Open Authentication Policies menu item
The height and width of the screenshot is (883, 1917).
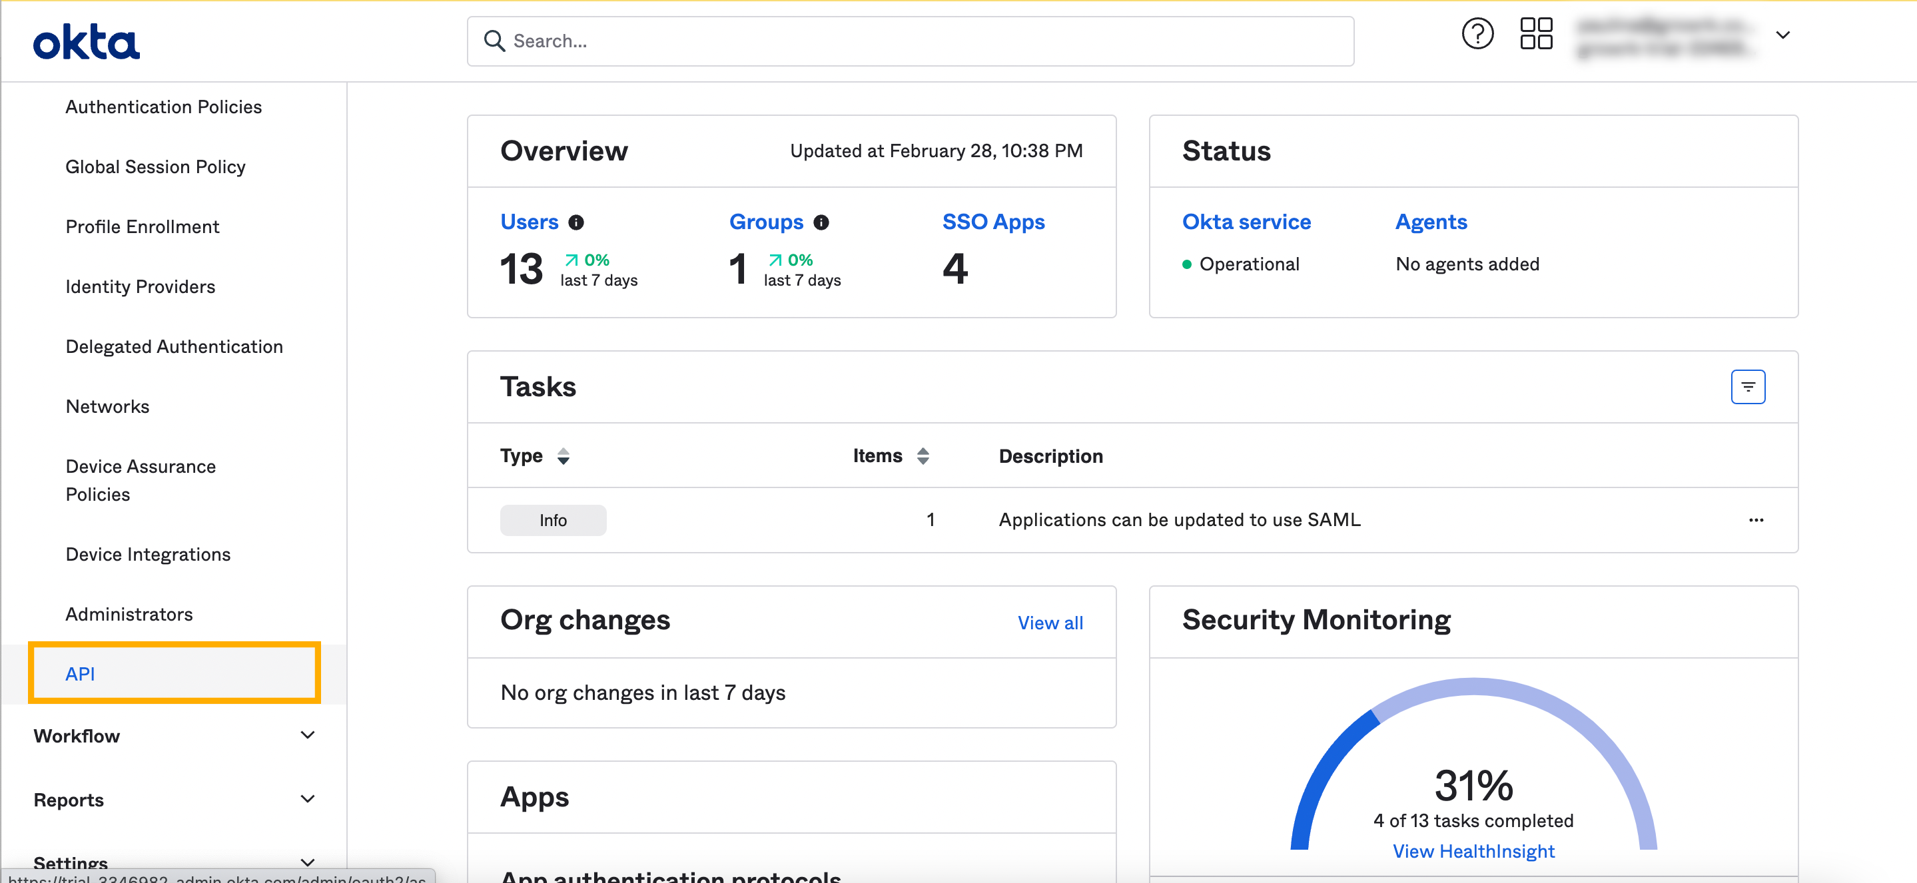(163, 107)
